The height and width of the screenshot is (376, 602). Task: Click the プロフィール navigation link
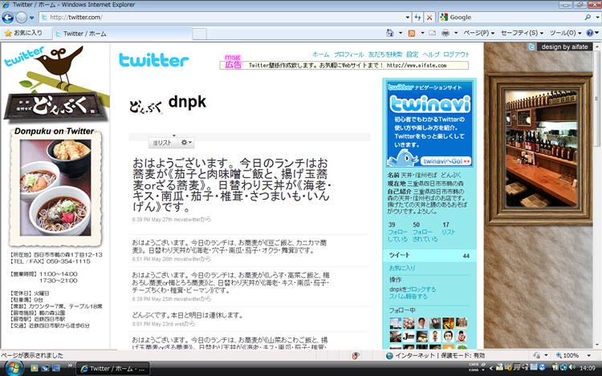348,55
